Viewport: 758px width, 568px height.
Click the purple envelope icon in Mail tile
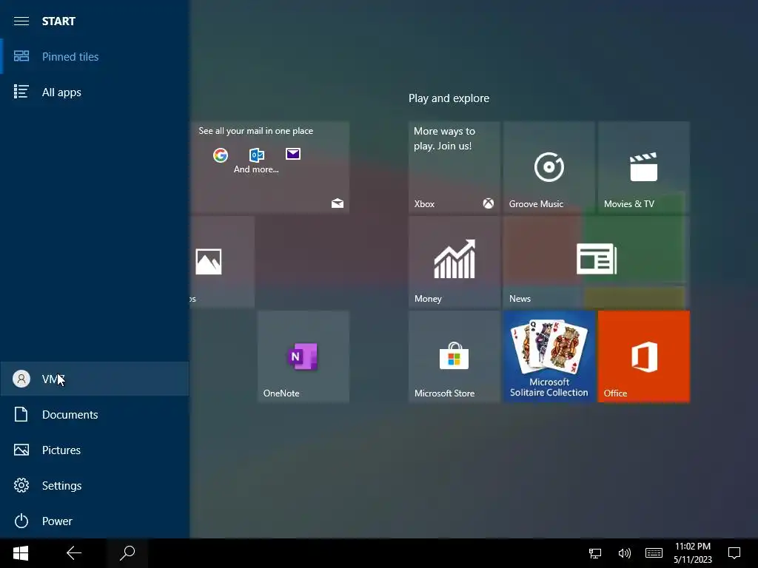293,154
